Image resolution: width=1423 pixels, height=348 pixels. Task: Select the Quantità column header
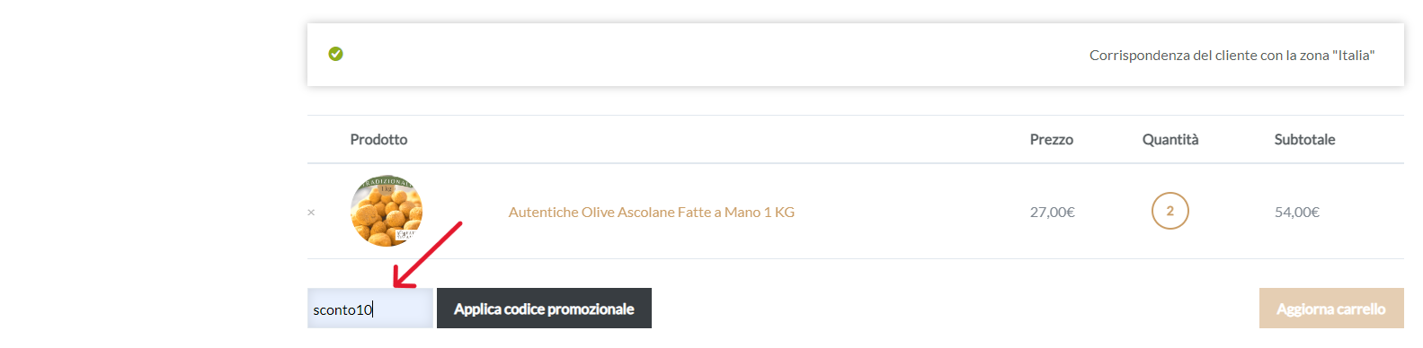pyautogui.click(x=1170, y=139)
